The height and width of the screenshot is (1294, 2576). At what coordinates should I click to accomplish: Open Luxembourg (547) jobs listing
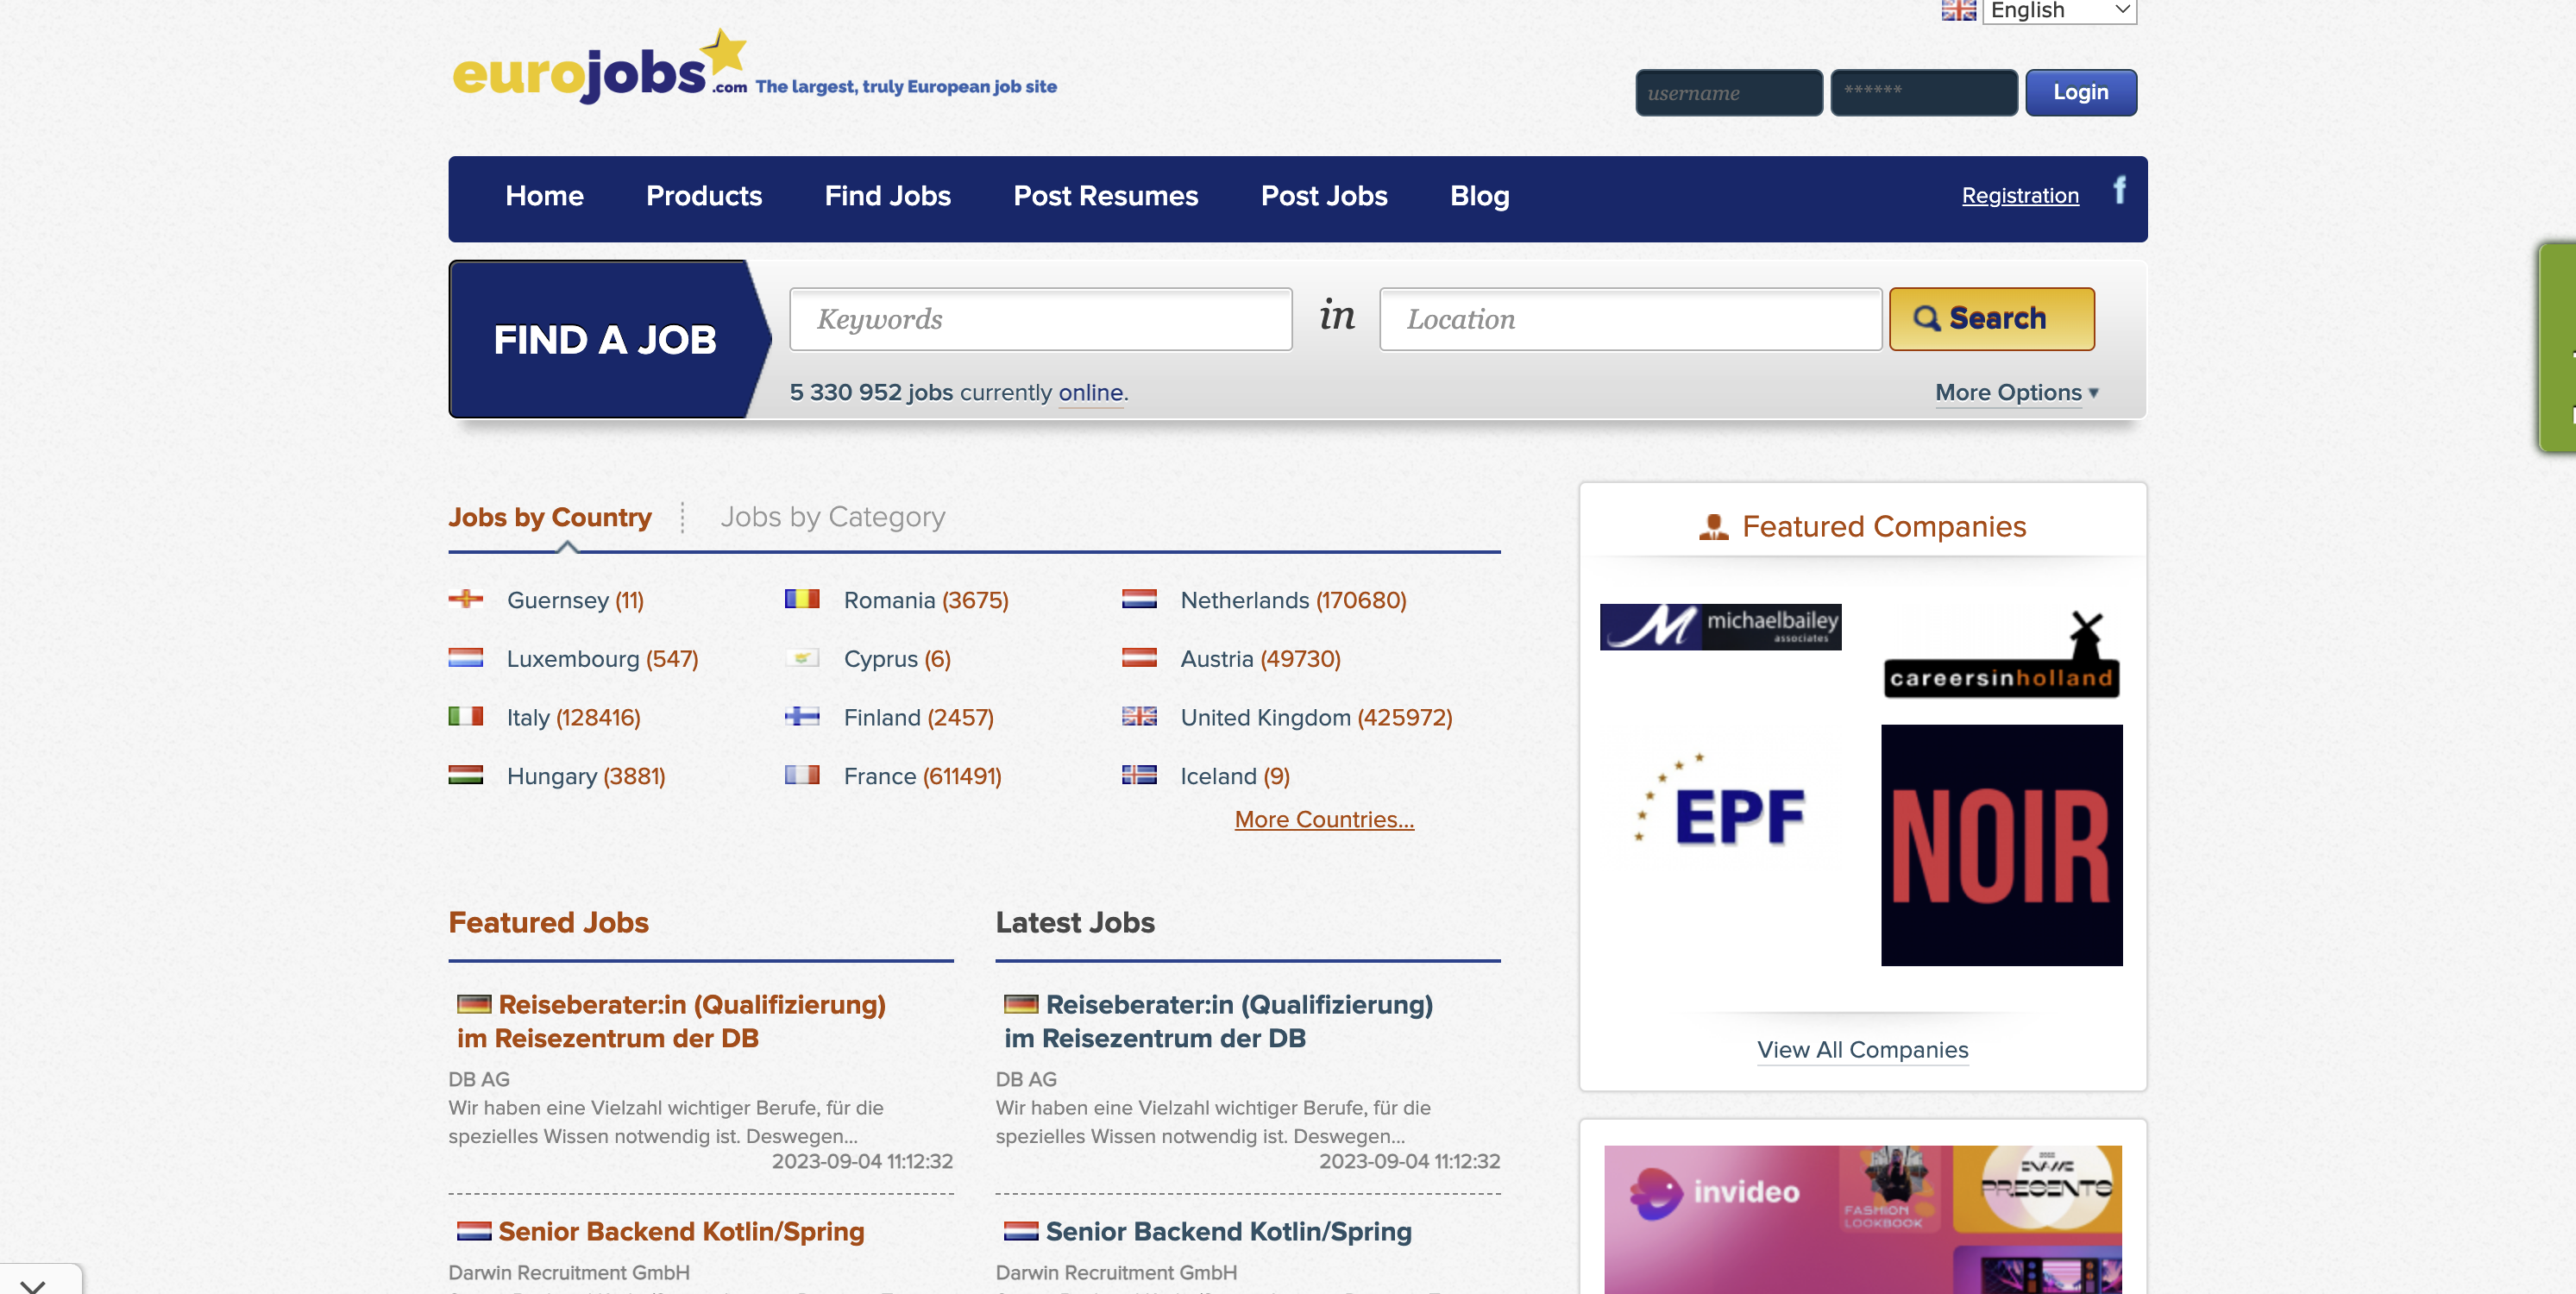coord(602,660)
